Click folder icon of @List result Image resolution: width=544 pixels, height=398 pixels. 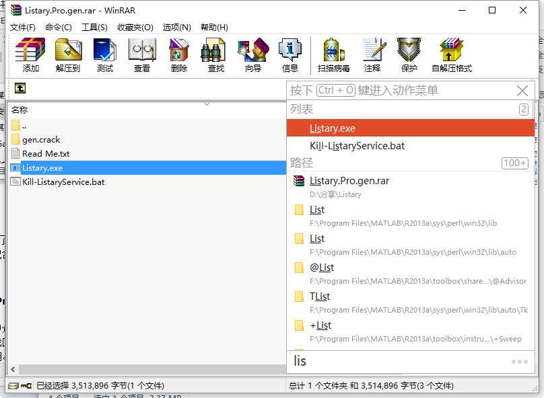299,268
